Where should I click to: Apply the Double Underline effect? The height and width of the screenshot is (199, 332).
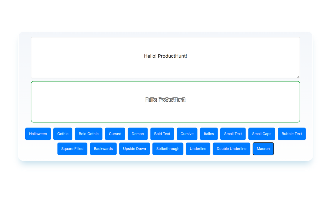point(231,149)
